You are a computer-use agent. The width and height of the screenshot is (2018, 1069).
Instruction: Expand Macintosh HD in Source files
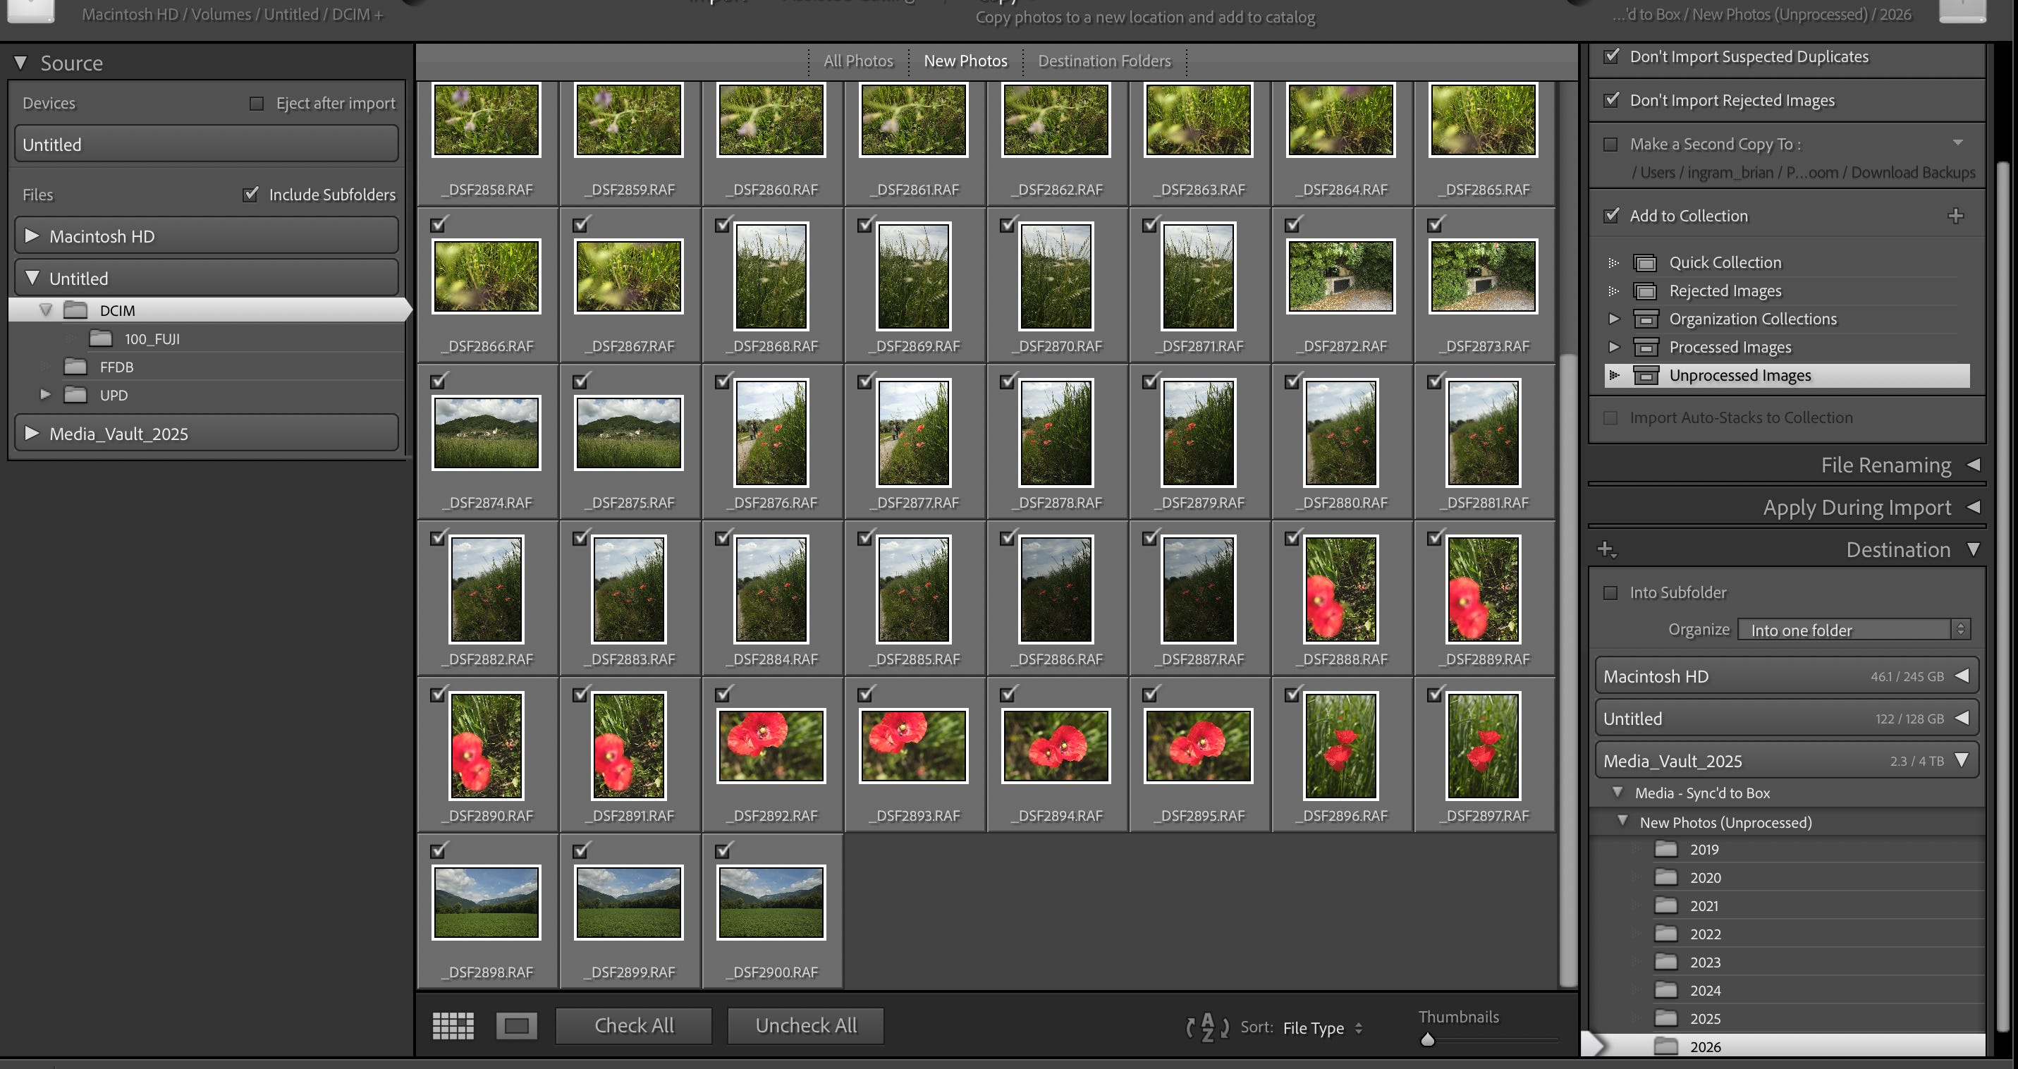click(x=32, y=236)
